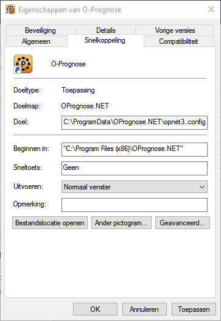Close the Eigenschappen dialog window

[x=211, y=9]
